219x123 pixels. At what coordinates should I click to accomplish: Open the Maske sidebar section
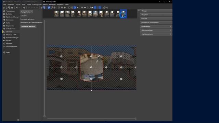click(x=7, y=23)
